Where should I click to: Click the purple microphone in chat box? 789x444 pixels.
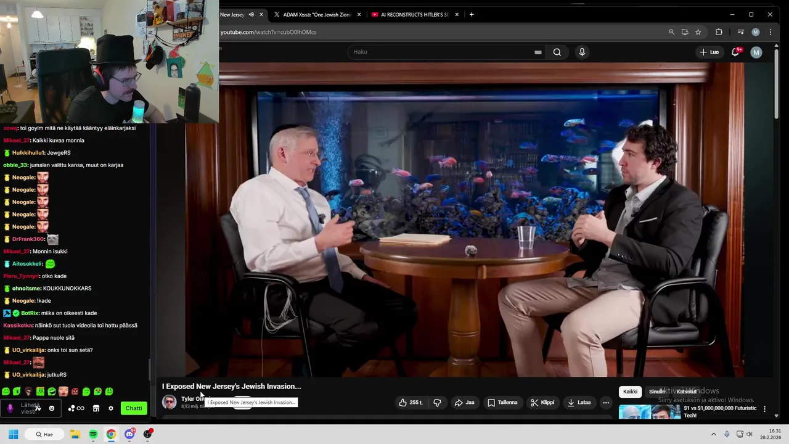click(10, 408)
